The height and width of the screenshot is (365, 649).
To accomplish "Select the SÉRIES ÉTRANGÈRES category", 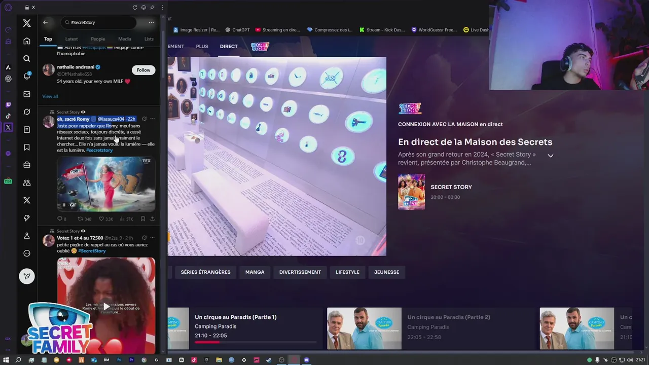I will (x=205, y=272).
